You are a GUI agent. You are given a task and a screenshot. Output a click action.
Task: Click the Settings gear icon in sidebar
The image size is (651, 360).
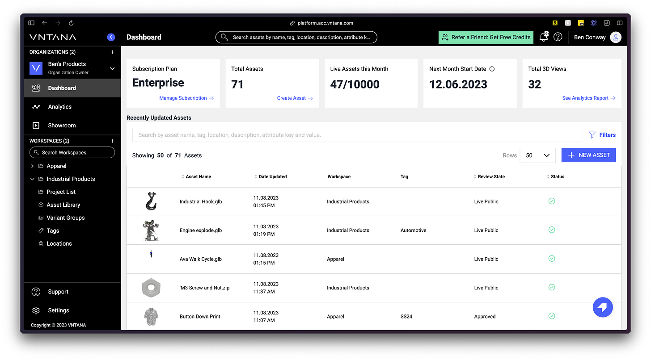coord(36,310)
